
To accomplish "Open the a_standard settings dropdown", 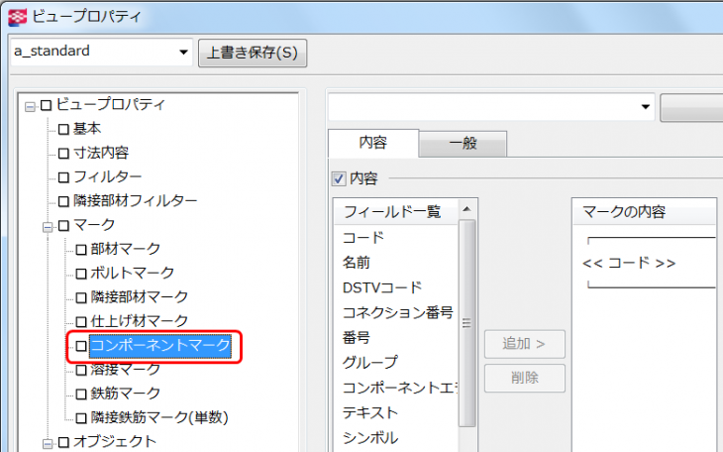I will tap(183, 52).
